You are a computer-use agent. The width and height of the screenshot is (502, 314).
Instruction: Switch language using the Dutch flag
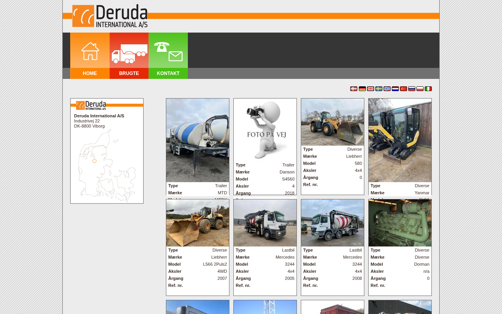coord(395,89)
